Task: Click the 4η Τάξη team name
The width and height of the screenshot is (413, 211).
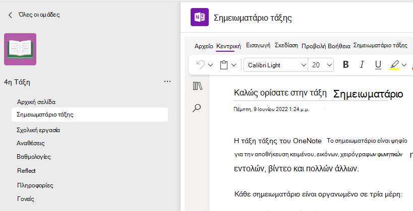Action: point(17,82)
